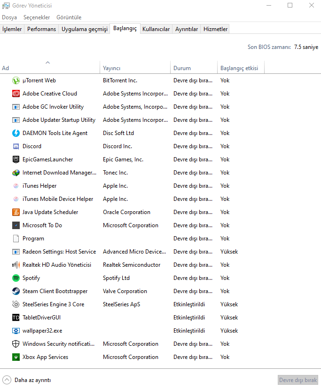Click the Valve Corporation publisher cell

tap(125, 291)
